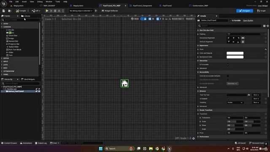
Task: Click the Unreal Engine logo
Action: [4, 3]
